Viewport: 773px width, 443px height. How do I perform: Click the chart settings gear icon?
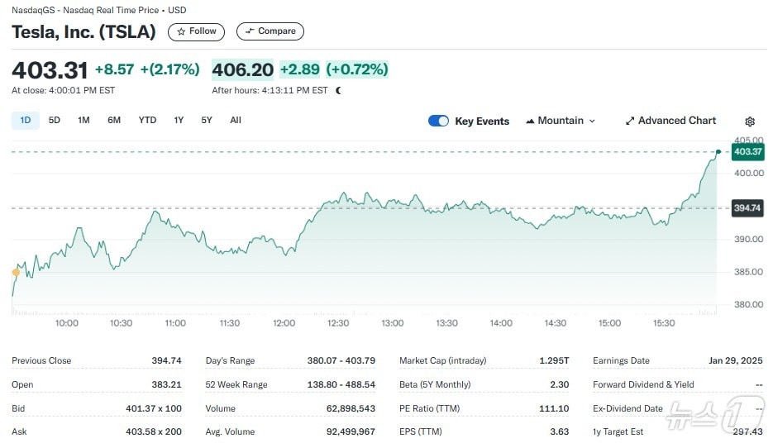pos(750,121)
